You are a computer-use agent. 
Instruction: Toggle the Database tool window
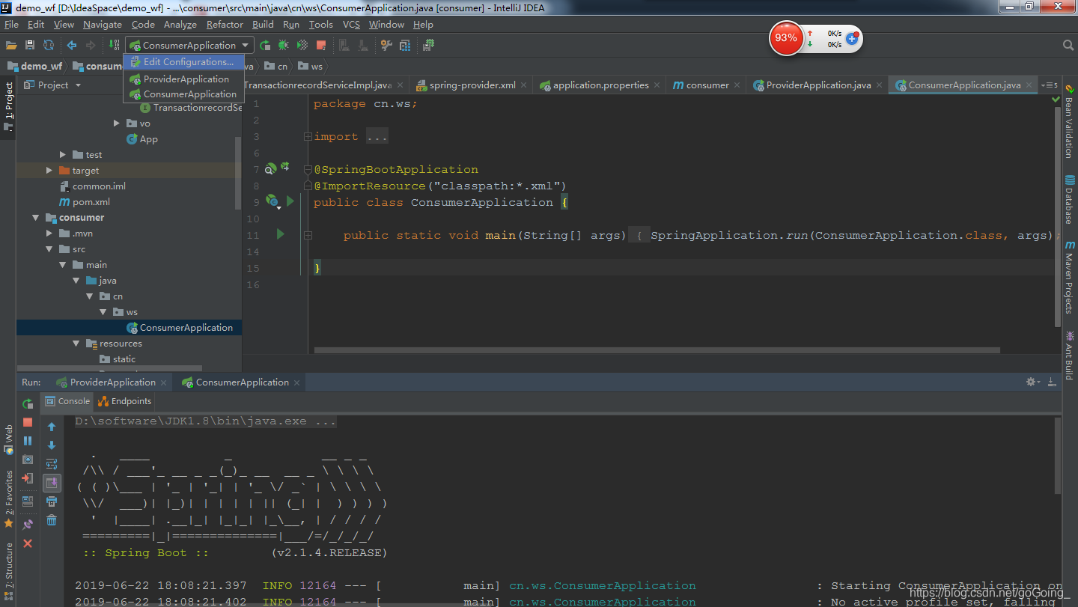(1070, 199)
